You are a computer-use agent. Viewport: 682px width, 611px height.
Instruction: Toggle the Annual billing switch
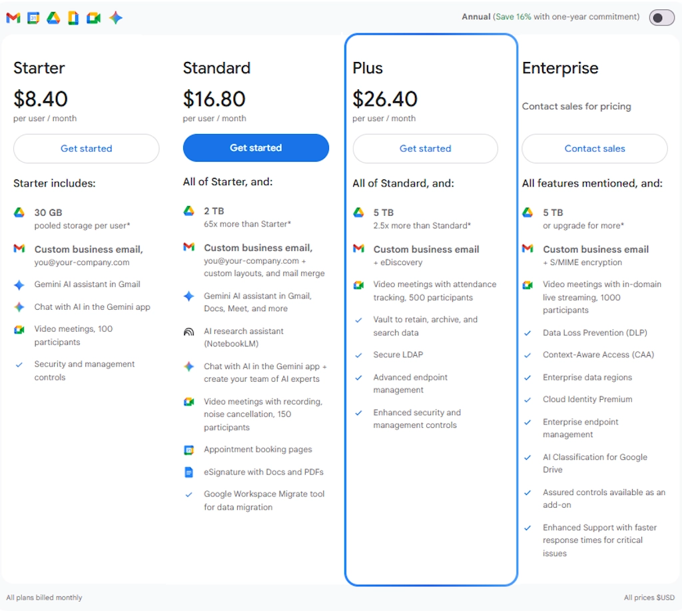point(661,17)
